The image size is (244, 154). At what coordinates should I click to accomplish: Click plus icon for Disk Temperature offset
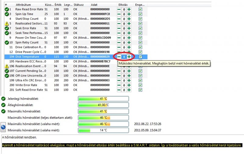point(129,57)
